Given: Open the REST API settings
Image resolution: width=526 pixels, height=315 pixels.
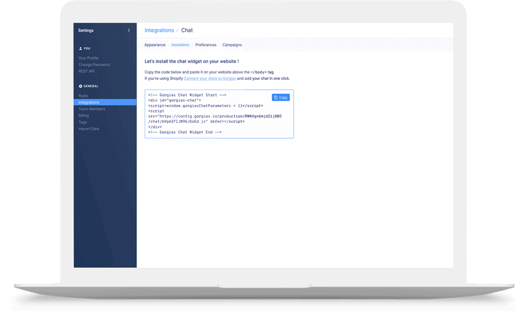Looking at the screenshot, I should (87, 71).
